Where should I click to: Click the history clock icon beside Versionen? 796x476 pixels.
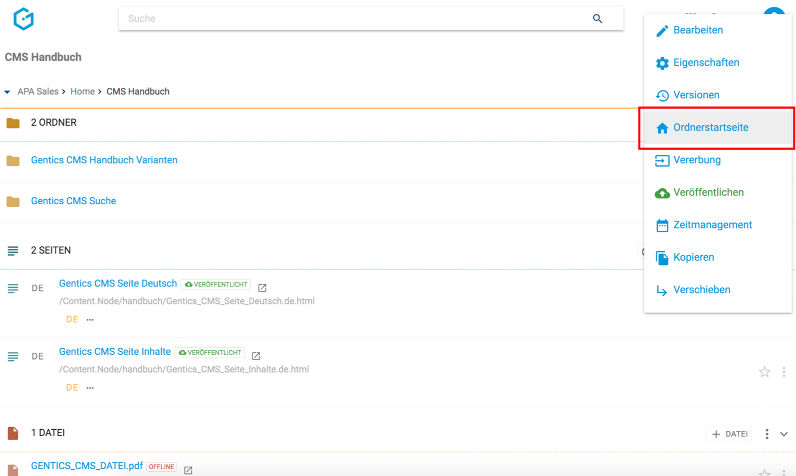tap(662, 96)
